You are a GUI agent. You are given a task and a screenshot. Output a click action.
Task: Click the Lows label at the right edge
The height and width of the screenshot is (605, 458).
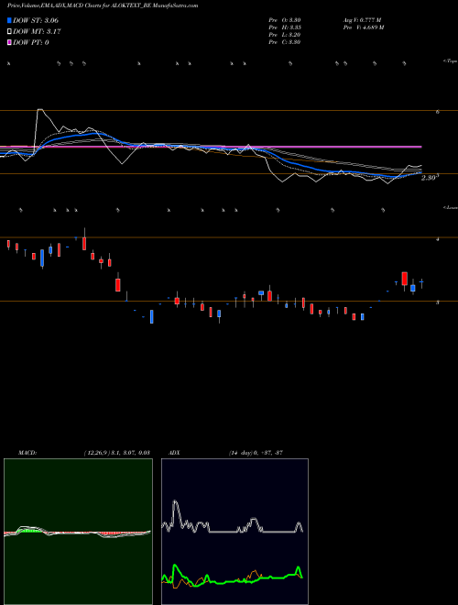(450, 208)
